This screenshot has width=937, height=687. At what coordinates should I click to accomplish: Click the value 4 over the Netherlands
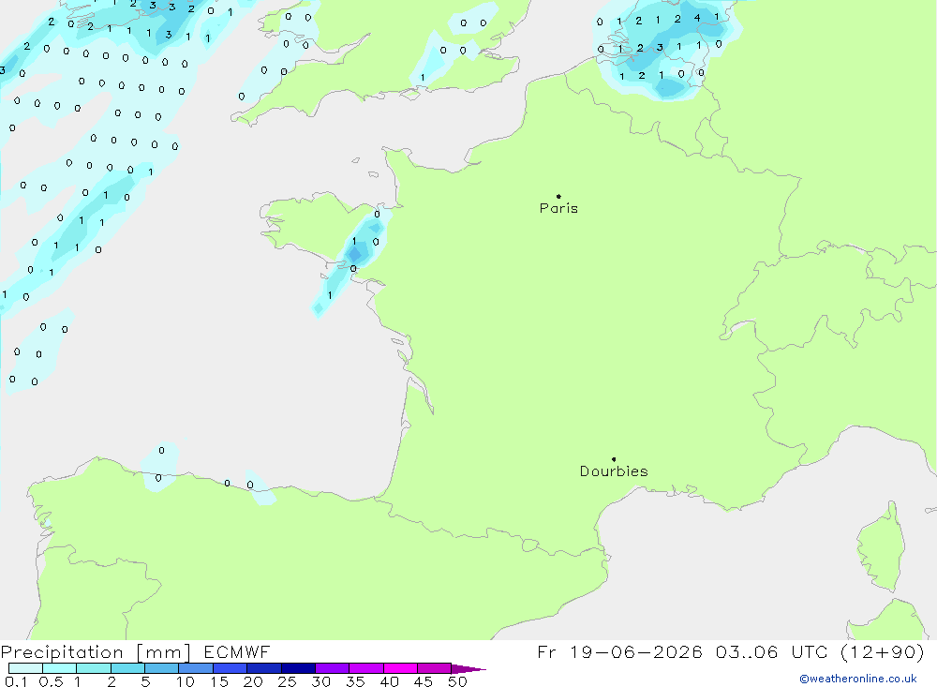click(697, 19)
